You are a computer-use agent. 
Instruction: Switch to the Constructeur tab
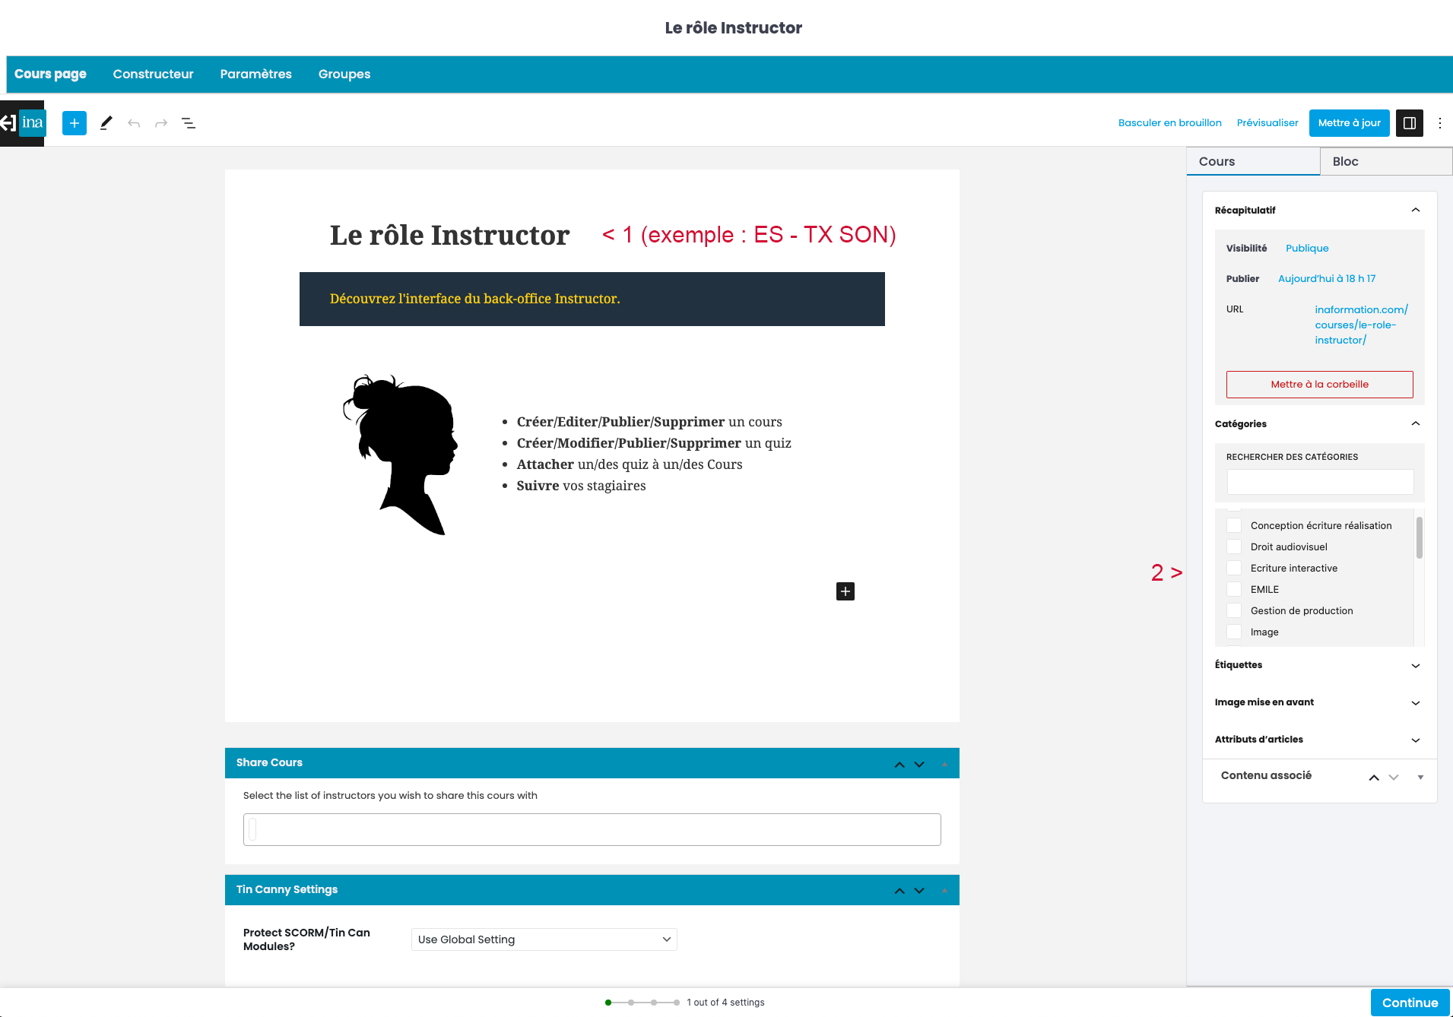[x=153, y=74]
